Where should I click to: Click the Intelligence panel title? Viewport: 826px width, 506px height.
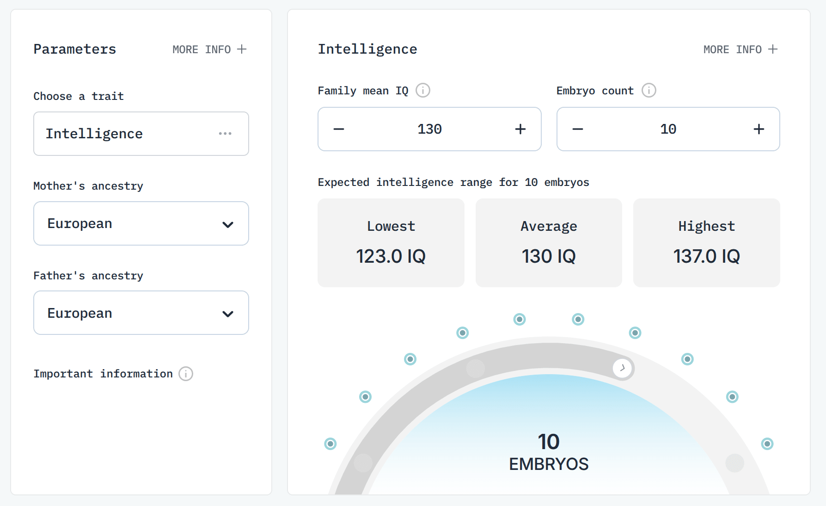[x=367, y=49]
